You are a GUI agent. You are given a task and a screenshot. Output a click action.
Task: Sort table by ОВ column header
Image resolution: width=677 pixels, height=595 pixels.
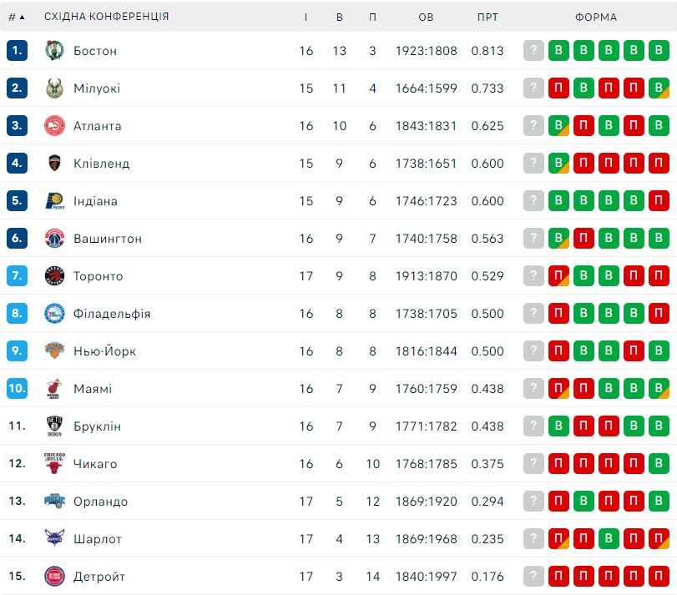click(426, 18)
